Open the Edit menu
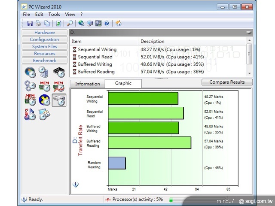Viewport: 275px width, 206px height. [39, 14]
